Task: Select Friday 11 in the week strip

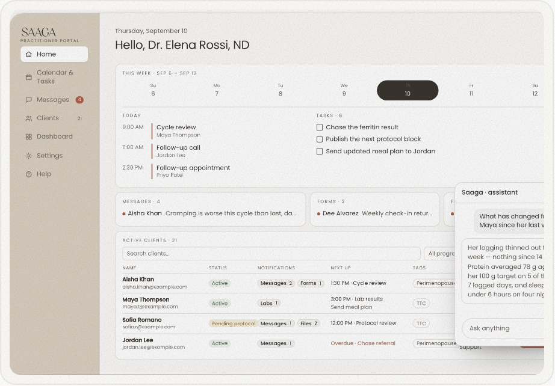Action: 471,90
